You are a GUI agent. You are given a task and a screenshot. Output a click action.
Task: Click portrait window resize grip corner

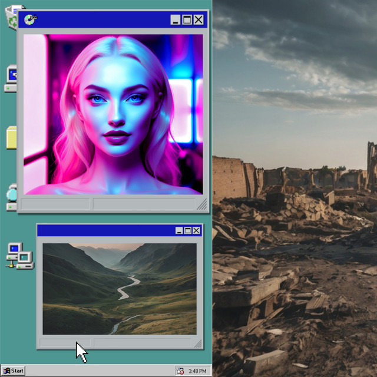coord(202,204)
